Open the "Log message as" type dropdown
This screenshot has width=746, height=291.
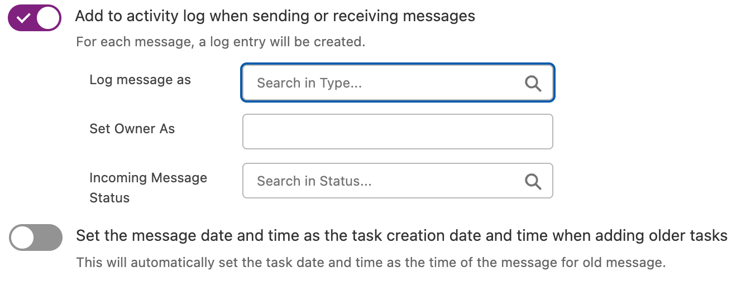click(397, 84)
